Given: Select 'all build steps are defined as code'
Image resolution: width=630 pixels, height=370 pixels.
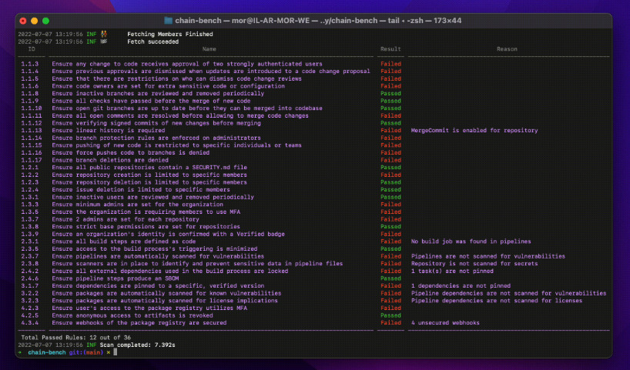Looking at the screenshot, I should pyautogui.click(x=136, y=242).
